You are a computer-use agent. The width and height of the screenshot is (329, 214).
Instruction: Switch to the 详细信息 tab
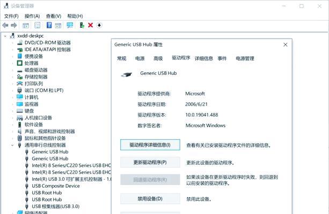coord(203,58)
